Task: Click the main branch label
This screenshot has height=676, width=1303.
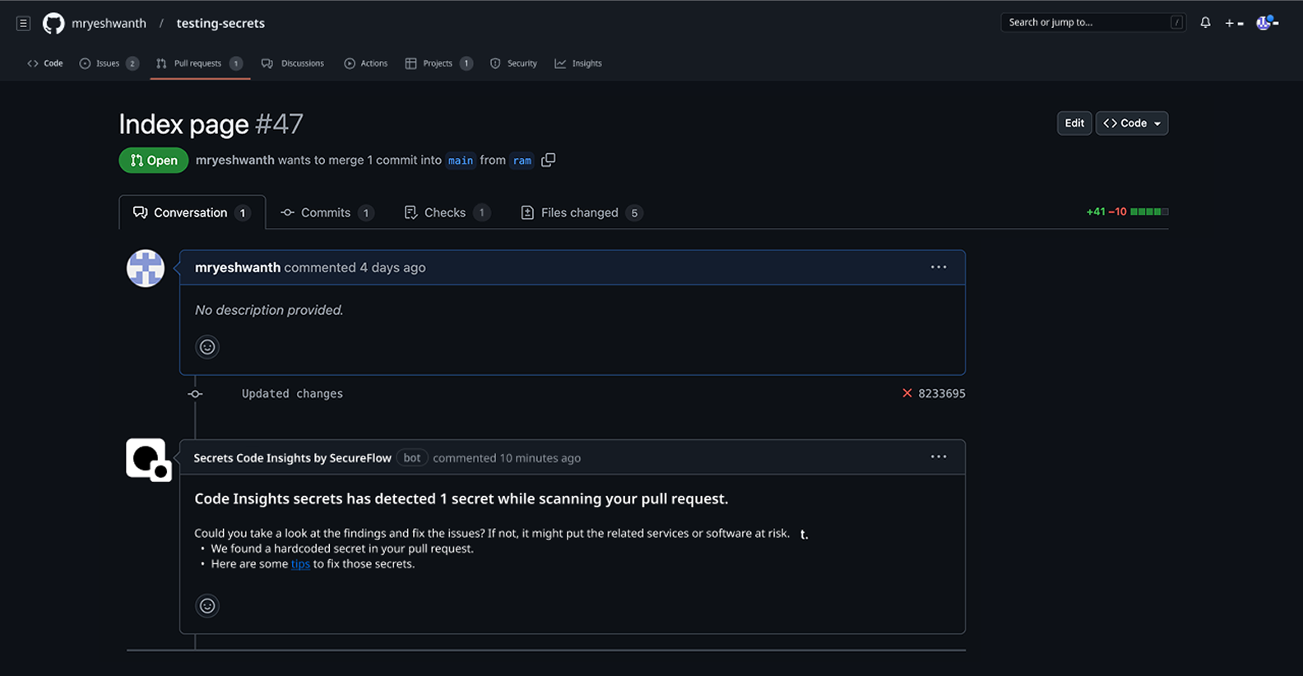Action: (x=461, y=160)
